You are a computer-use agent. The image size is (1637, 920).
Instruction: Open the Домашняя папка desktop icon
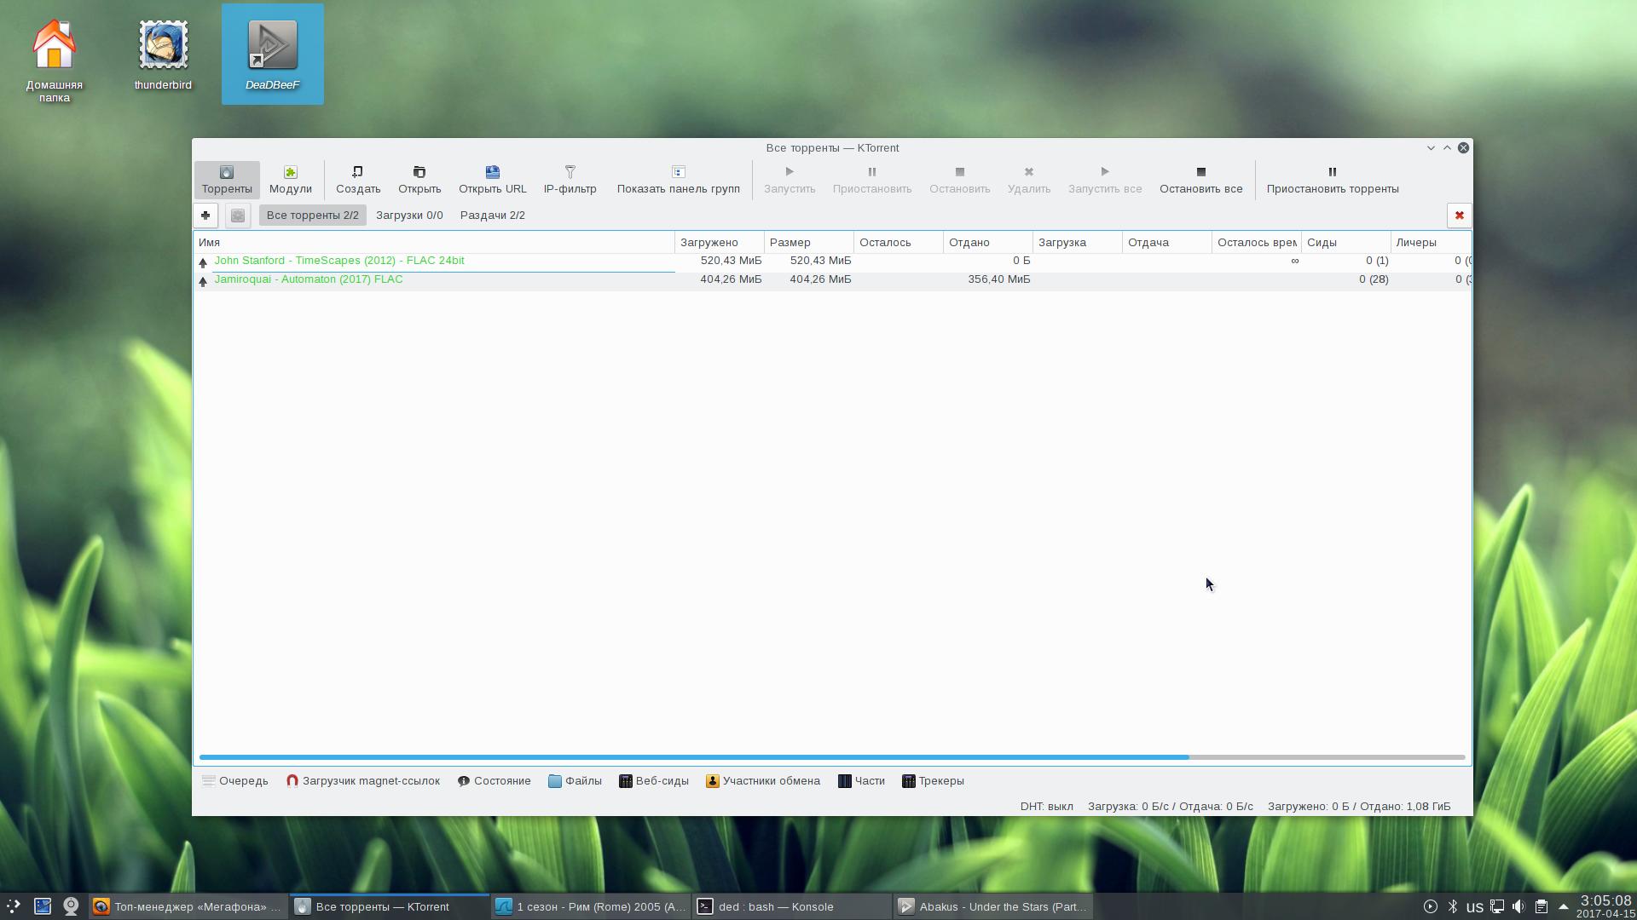point(55,60)
